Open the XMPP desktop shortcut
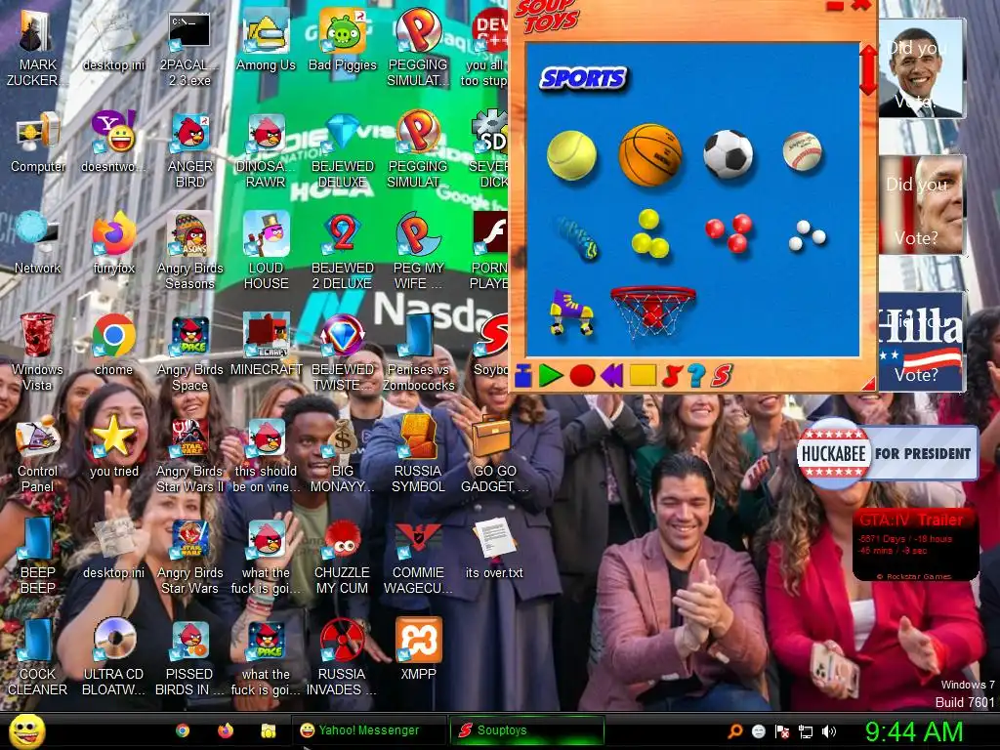 click(x=418, y=648)
